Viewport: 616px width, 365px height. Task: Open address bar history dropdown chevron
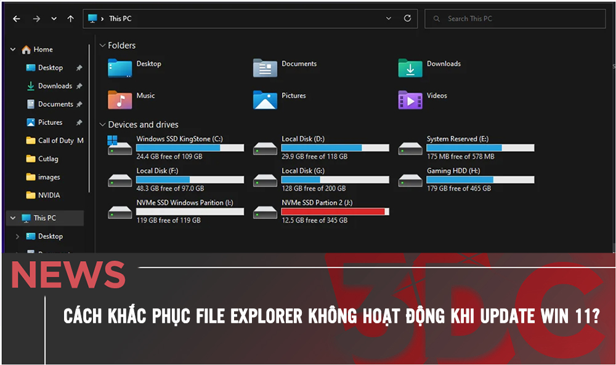[389, 18]
